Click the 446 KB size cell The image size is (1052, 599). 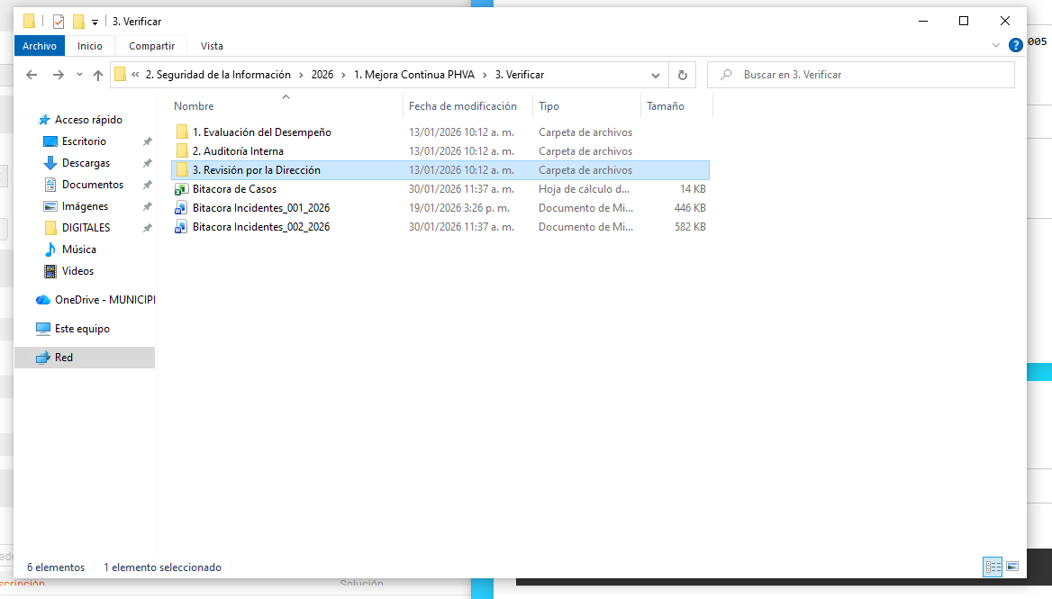(690, 208)
